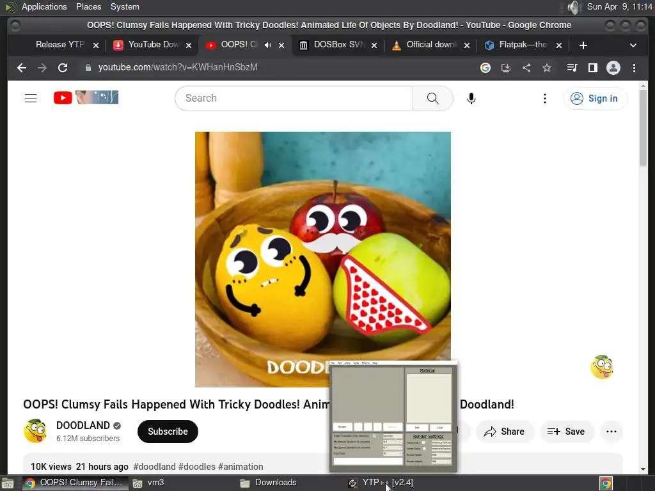
Task: Click the floating Doodland lemon icon at right
Action: pyautogui.click(x=601, y=367)
